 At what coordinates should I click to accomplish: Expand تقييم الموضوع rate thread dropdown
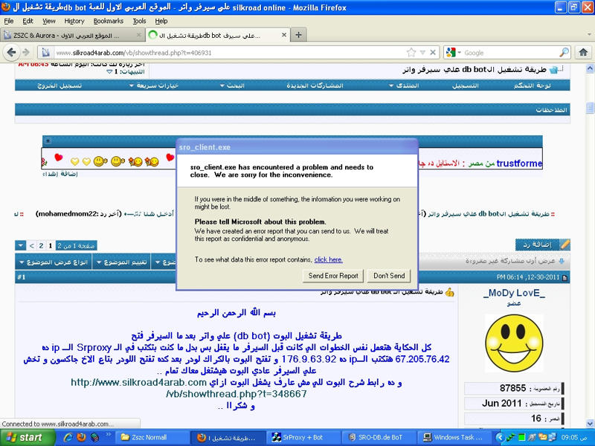[121, 262]
